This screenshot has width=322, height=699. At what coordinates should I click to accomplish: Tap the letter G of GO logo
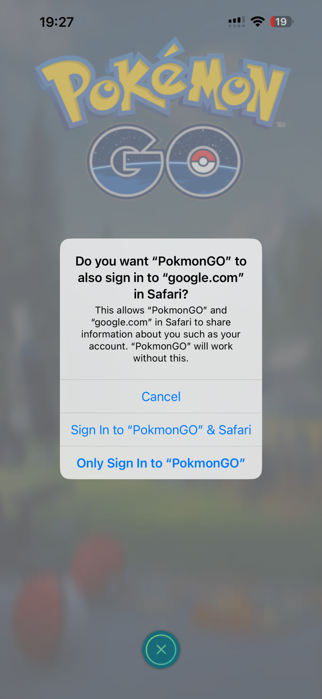(x=126, y=161)
